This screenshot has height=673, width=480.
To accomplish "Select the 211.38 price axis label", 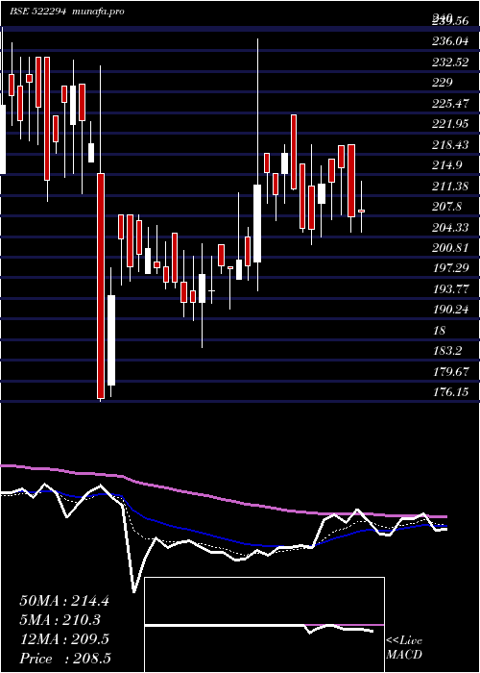I will (x=450, y=187).
